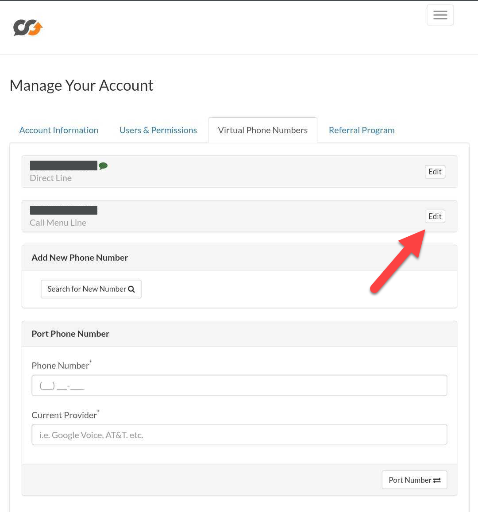
Task: Click the green SMS bubble icon
Action: 103,166
